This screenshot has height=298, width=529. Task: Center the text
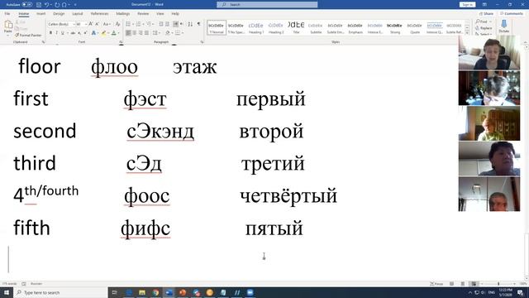point(134,33)
